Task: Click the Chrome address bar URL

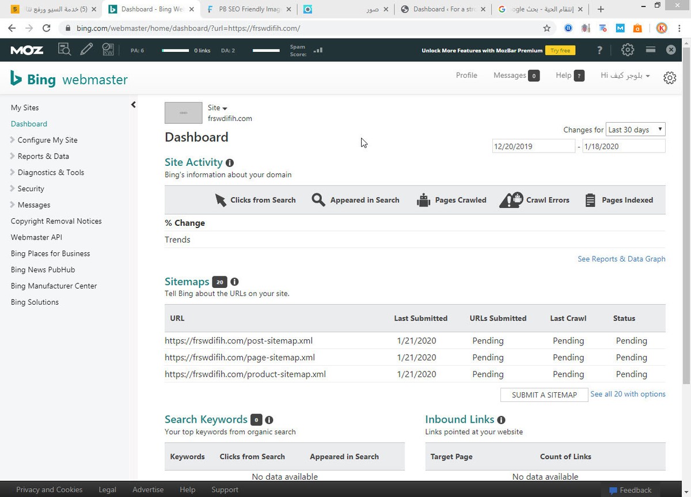Action: pyautogui.click(x=188, y=28)
